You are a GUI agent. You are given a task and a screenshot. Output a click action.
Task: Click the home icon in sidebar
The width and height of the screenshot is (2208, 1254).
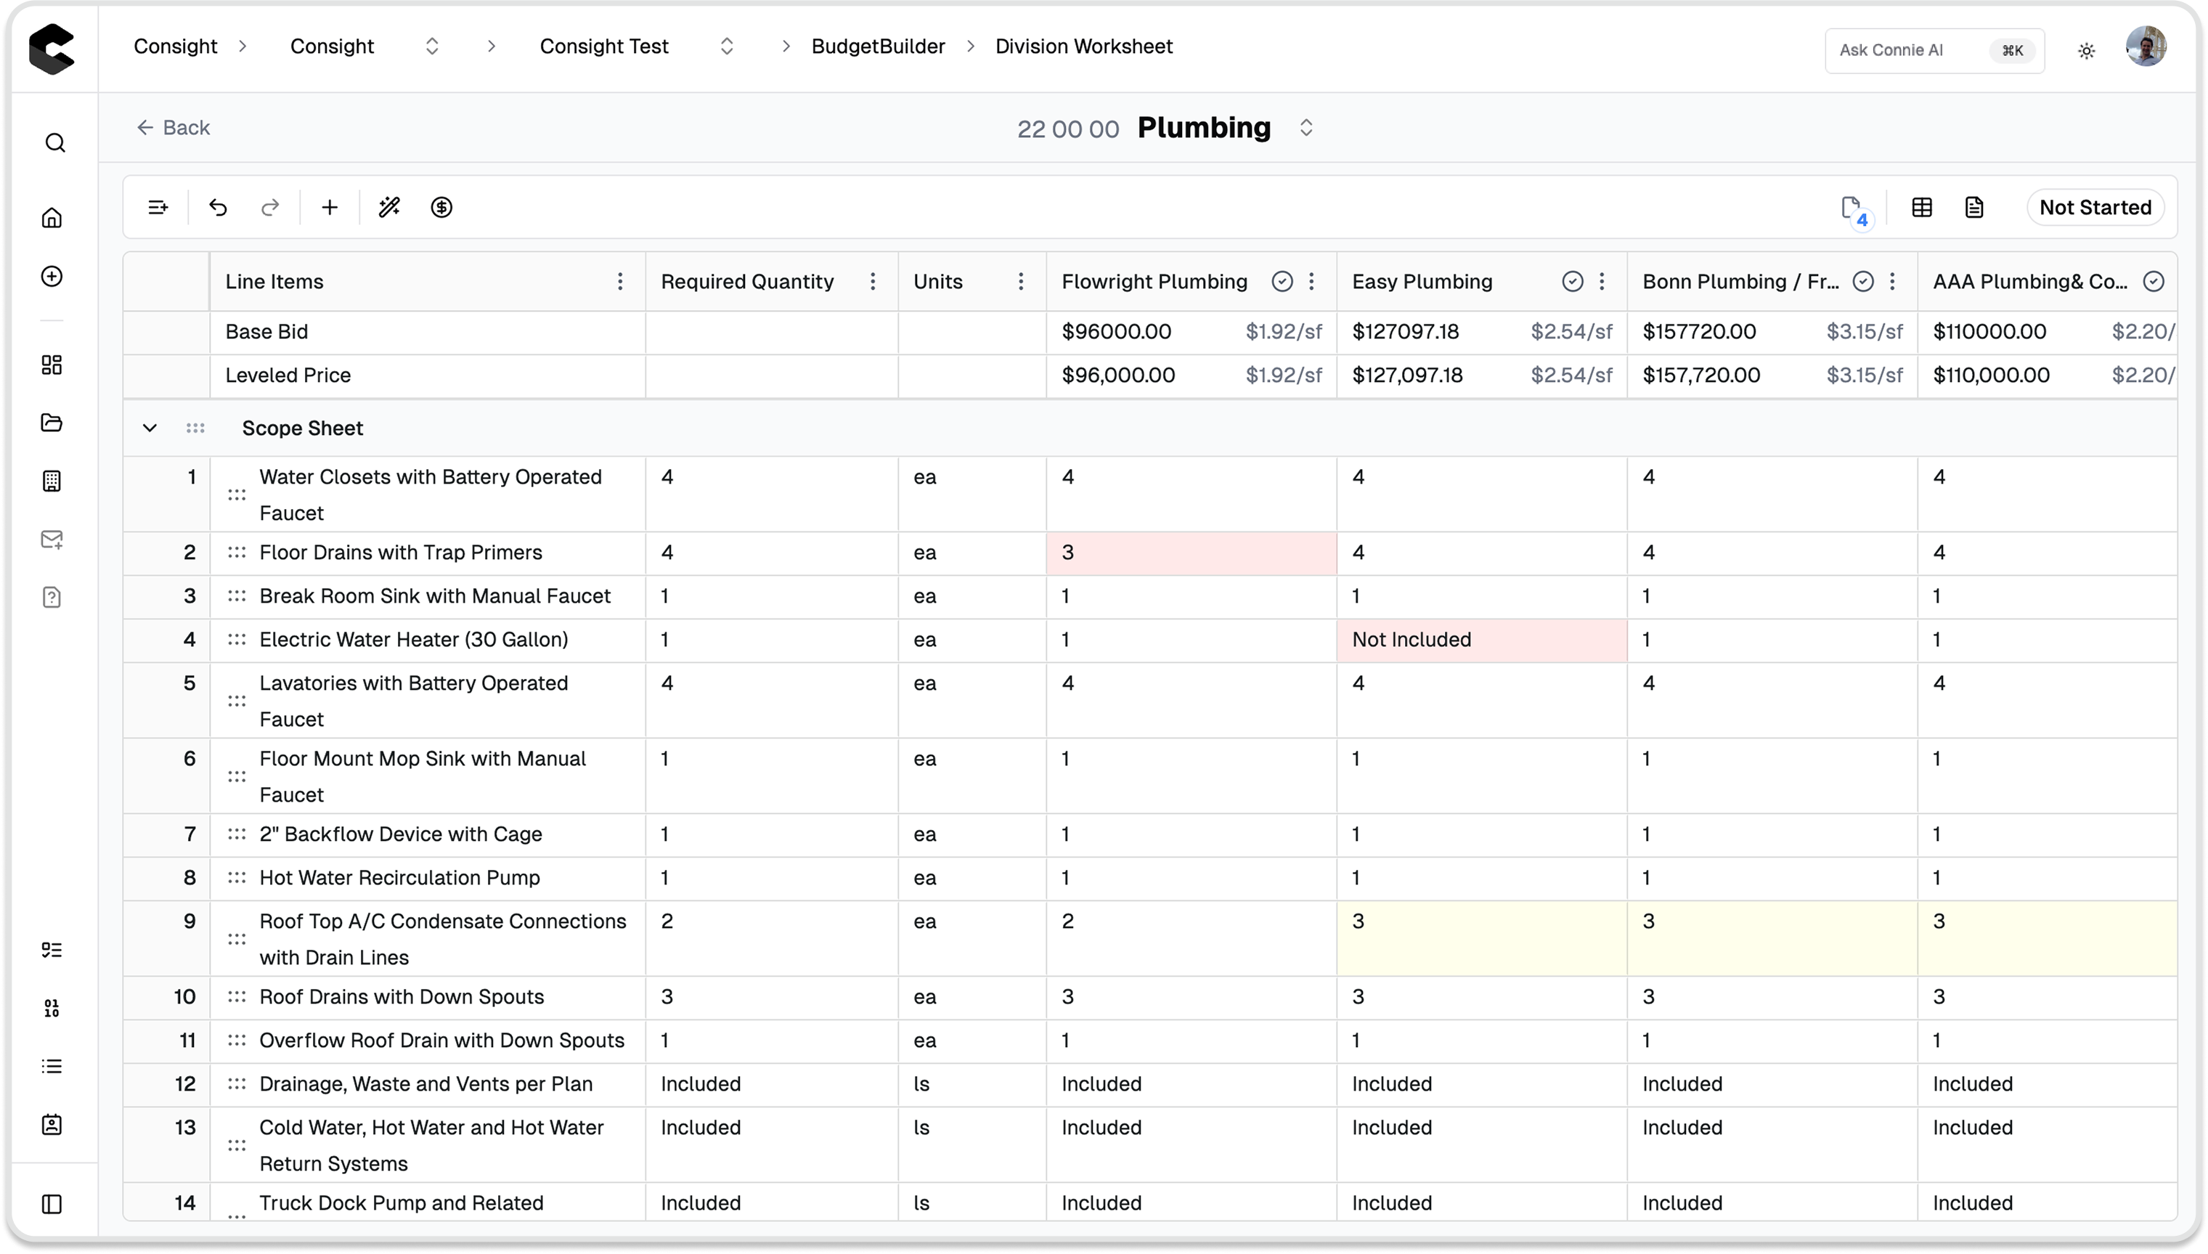pyautogui.click(x=52, y=218)
